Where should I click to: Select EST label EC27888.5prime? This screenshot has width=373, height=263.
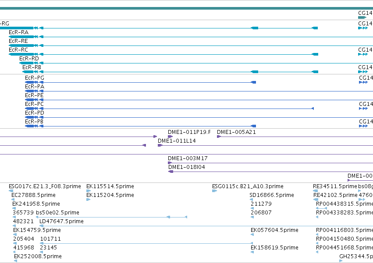click(x=34, y=195)
